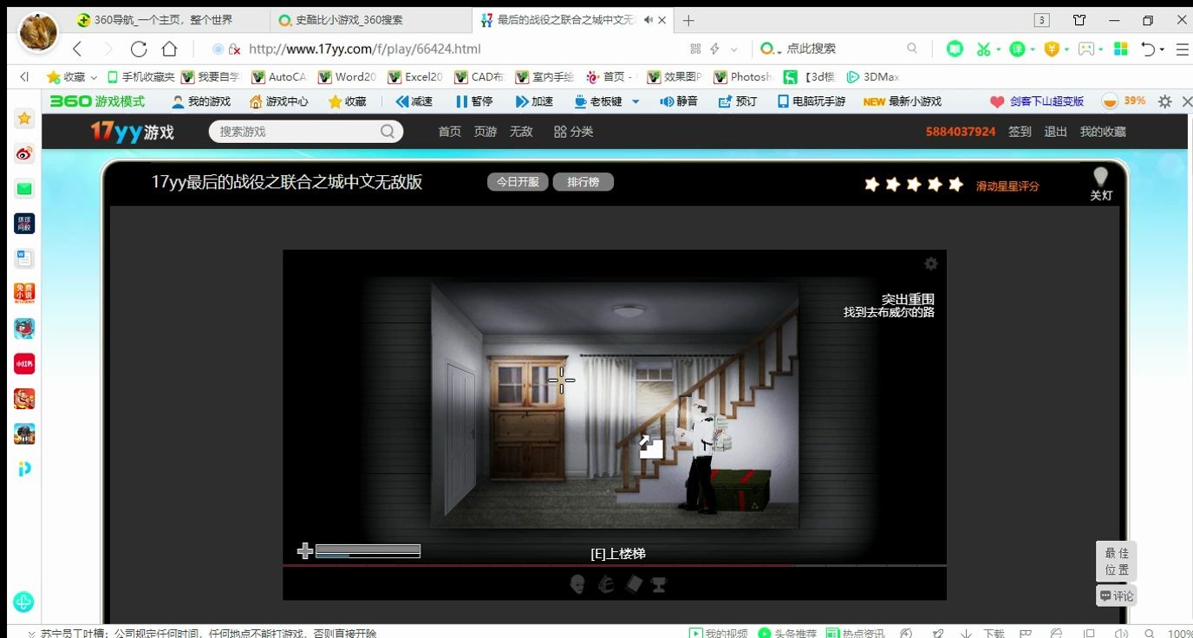
Task: Open the 评论 comments button
Action: pyautogui.click(x=1117, y=596)
